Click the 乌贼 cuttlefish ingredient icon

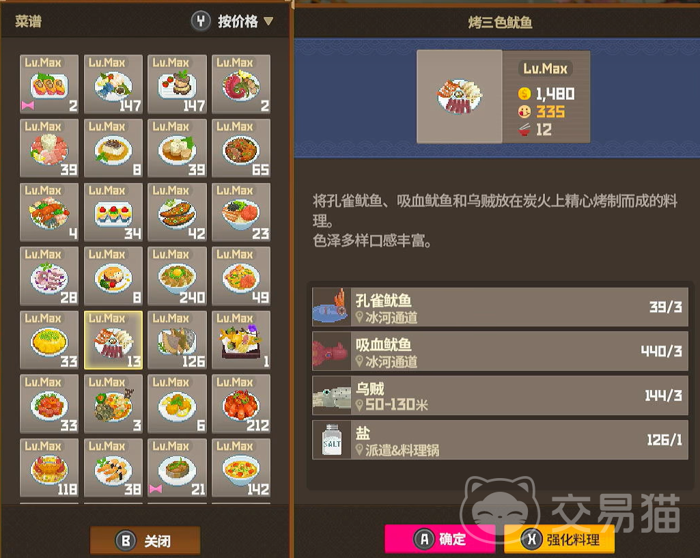click(x=331, y=395)
